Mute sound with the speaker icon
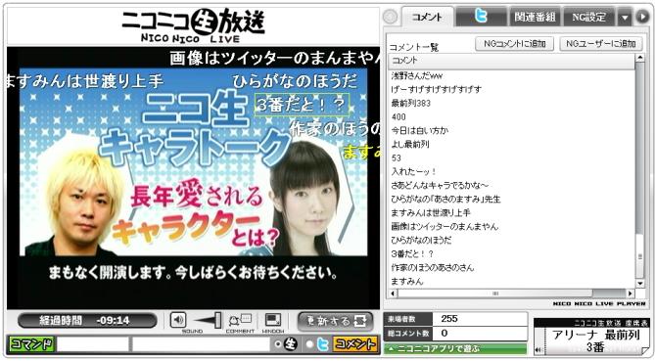This screenshot has height=361, width=655. click(x=178, y=320)
